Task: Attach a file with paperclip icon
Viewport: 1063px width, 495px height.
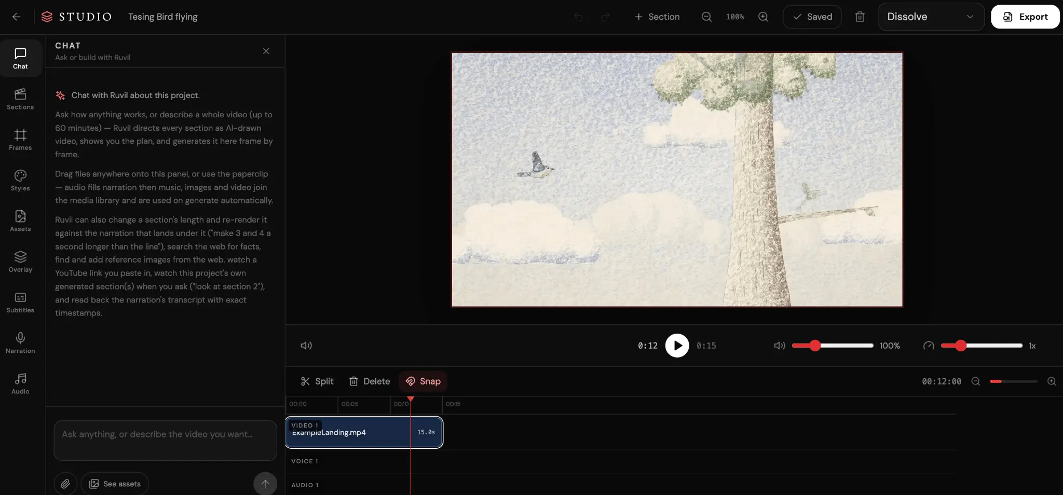Action: [x=65, y=484]
